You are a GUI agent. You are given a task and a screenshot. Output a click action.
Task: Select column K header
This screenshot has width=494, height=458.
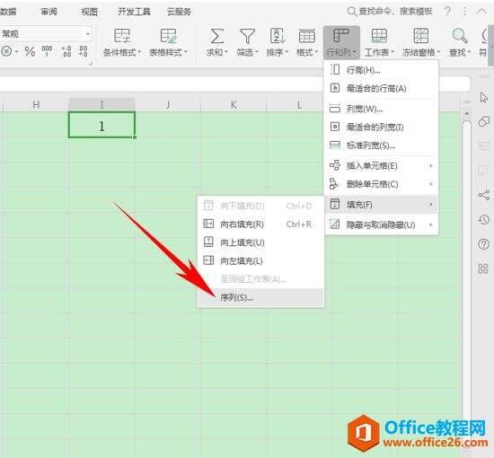tap(234, 104)
